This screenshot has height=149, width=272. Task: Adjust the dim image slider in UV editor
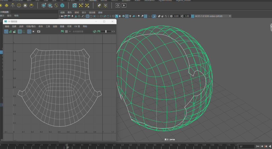click(106, 31)
